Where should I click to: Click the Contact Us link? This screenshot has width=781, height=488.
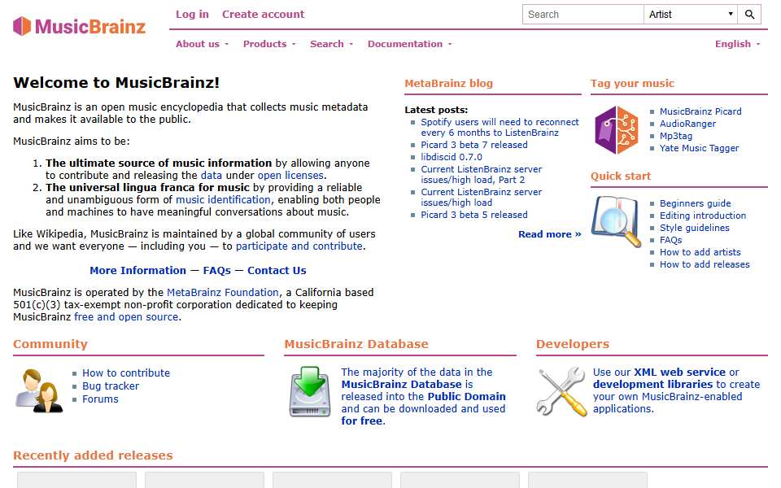point(277,270)
